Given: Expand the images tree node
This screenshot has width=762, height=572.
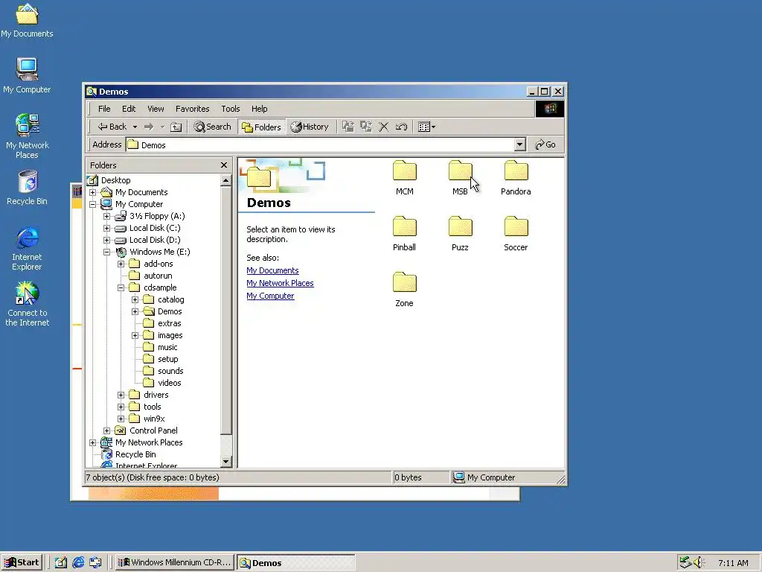Looking at the screenshot, I should coord(135,336).
